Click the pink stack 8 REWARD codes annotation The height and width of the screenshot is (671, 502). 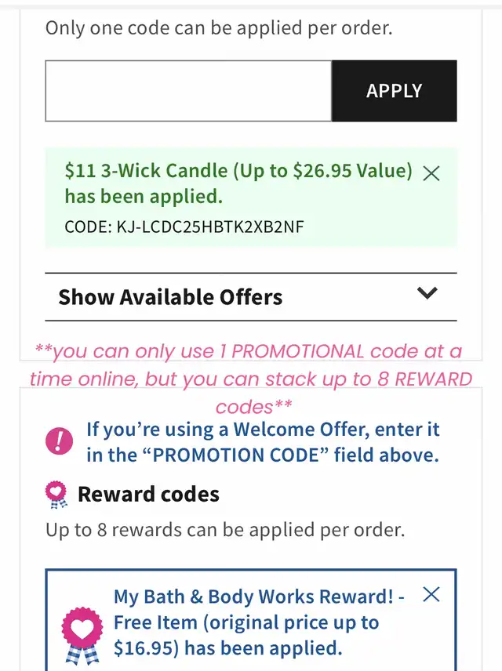click(x=251, y=379)
